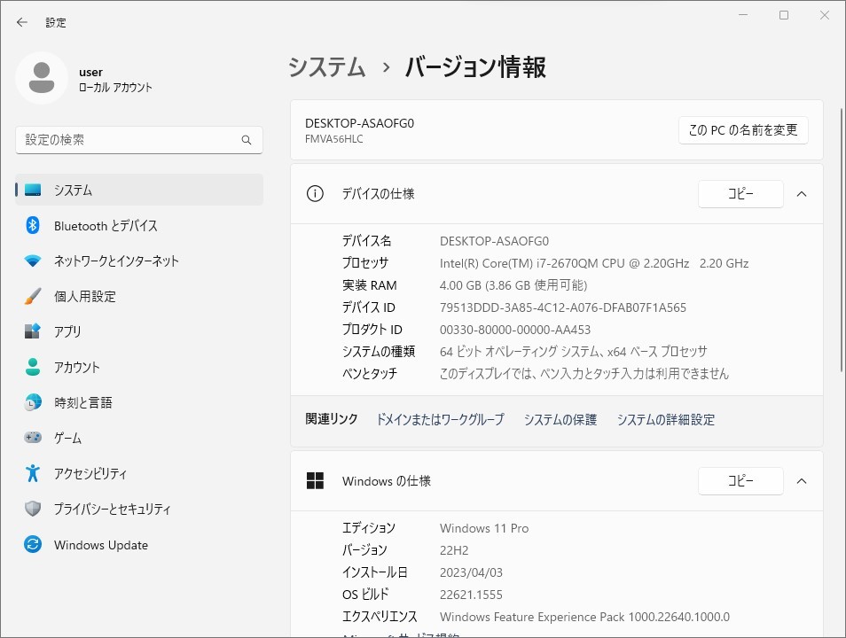Go to ネットワークとインターネット
This screenshot has width=846, height=638.
139,261
